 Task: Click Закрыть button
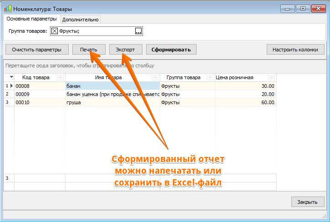click(x=308, y=202)
